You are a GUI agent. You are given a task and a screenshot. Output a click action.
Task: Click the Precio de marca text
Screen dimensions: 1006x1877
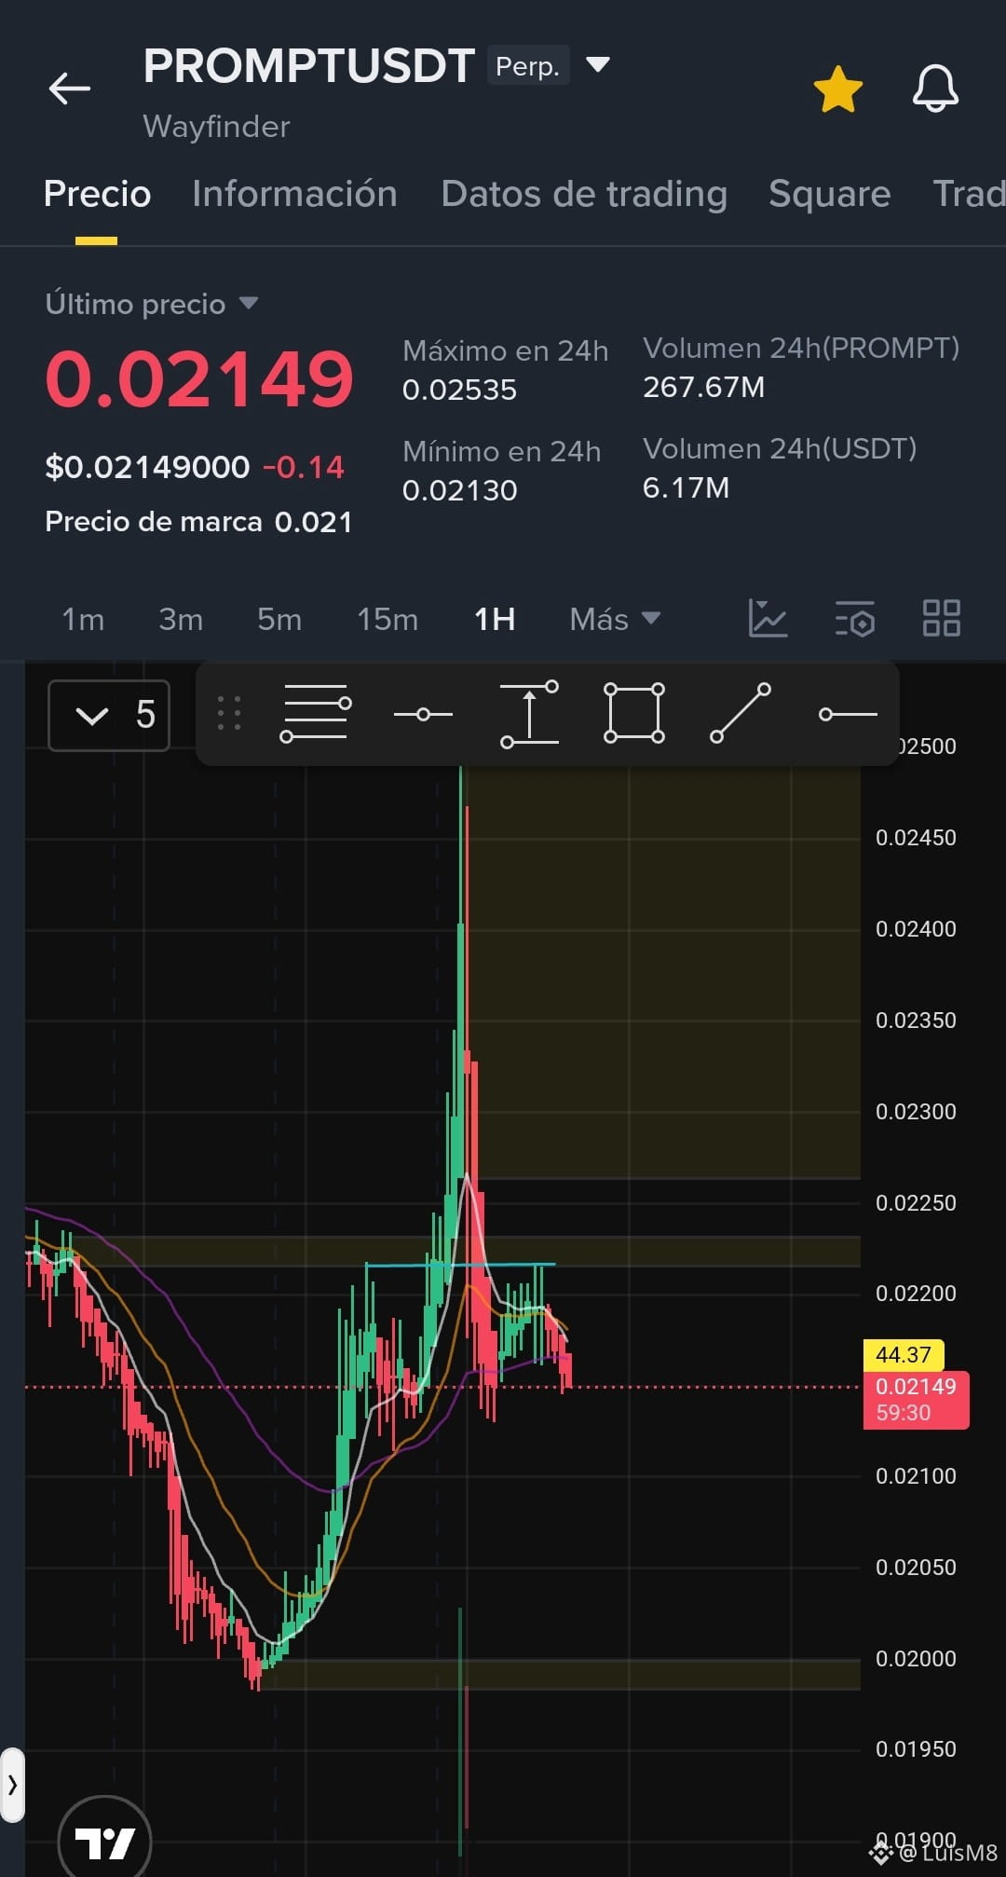pyautogui.click(x=153, y=521)
